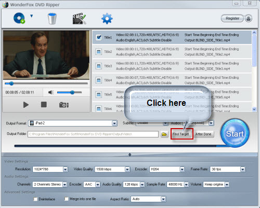Select the Title1 row output BLIND_SIDE_Title1.mp4
The width and height of the screenshot is (260, 208).
(x=207, y=40)
